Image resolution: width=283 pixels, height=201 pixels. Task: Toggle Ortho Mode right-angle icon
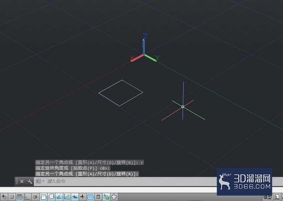click(x=28, y=197)
